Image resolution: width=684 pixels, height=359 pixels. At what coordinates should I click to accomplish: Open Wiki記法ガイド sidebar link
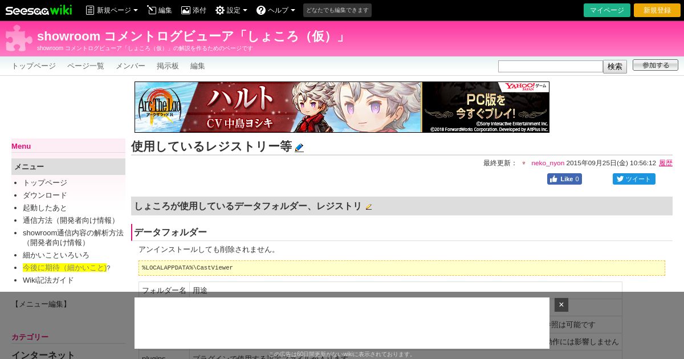point(48,280)
